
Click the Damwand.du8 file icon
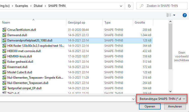click(4, 35)
